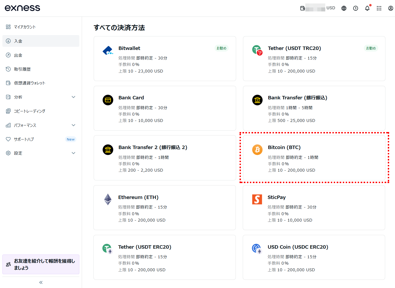Click the Tether TRC20 logo icon
This screenshot has height=288, width=395.
pyautogui.click(x=257, y=50)
